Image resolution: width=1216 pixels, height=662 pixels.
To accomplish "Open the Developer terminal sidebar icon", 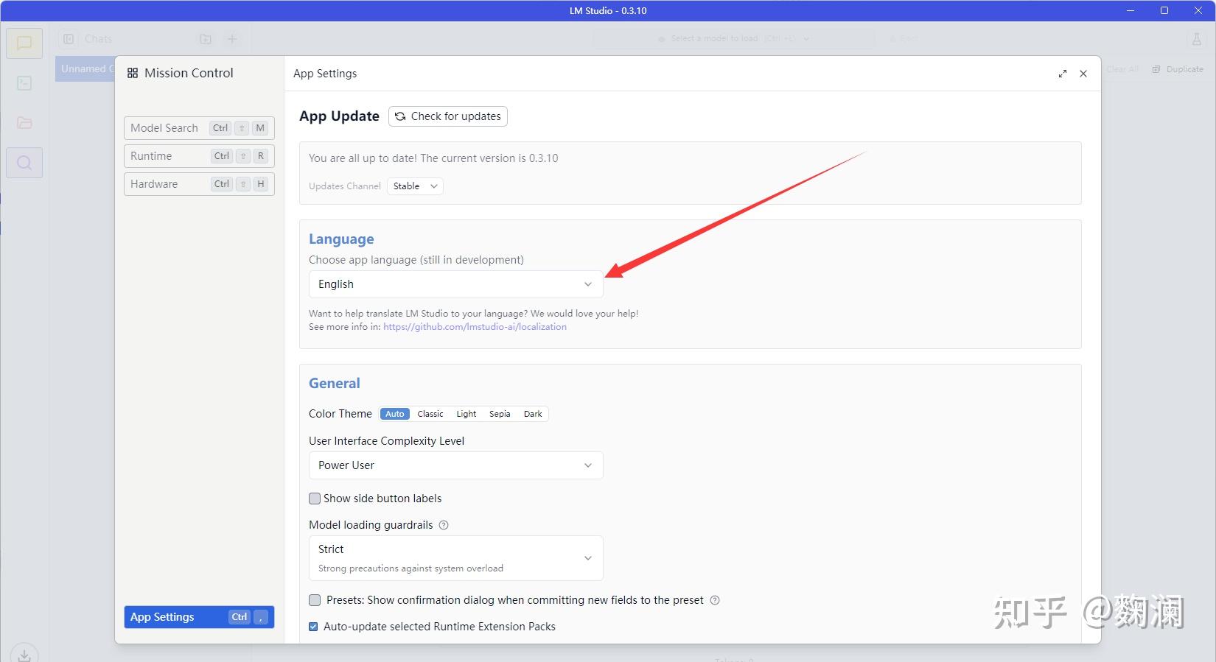I will 24,82.
